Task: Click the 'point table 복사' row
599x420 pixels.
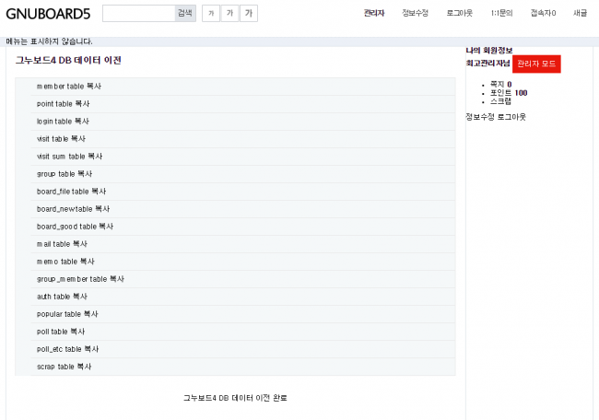Action: [x=243, y=104]
